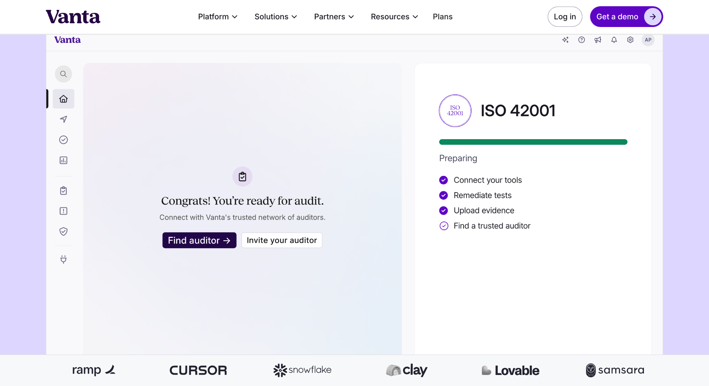This screenshot has width=709, height=386.
Task: Select the clipboard check icon in sidebar
Action: coord(63,191)
